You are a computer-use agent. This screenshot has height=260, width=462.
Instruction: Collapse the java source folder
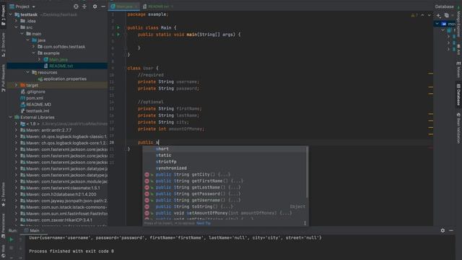click(28, 40)
